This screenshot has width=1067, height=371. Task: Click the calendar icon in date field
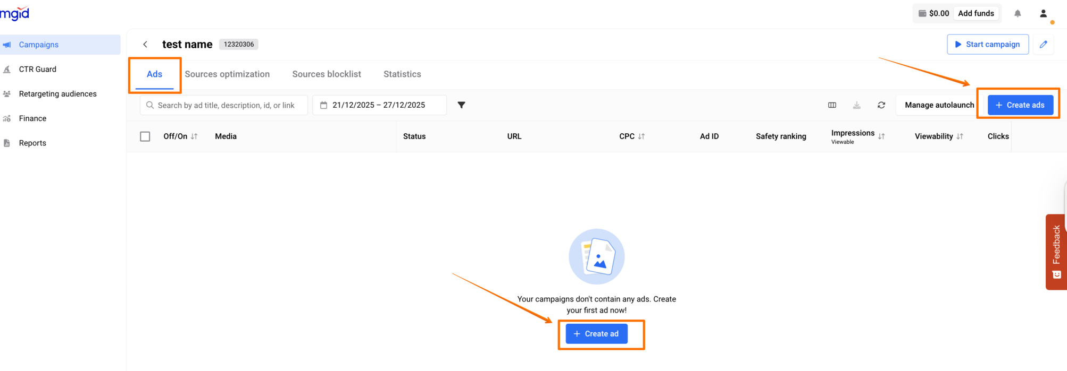[x=323, y=105]
